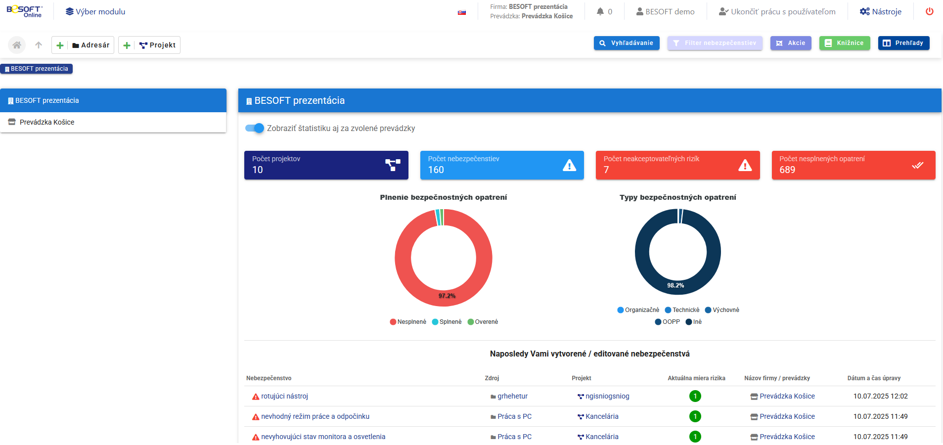Toggle Iné legend item

pos(694,322)
